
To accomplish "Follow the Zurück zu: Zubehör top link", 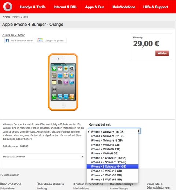I will tap(13, 35).
